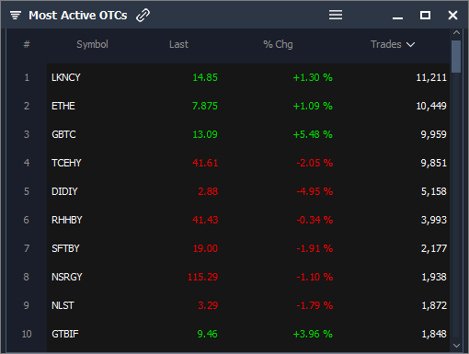Sort by the Last price column header

[x=178, y=44]
